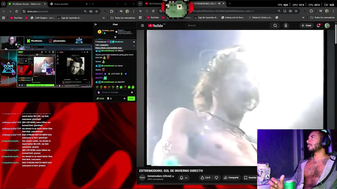Expand the pinned TOP LEGENDS message
This screenshot has height=189, width=337.
[134, 46]
